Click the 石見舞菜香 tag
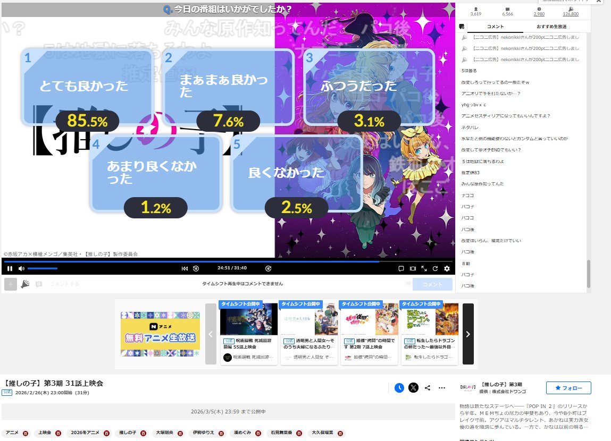 tap(281, 433)
